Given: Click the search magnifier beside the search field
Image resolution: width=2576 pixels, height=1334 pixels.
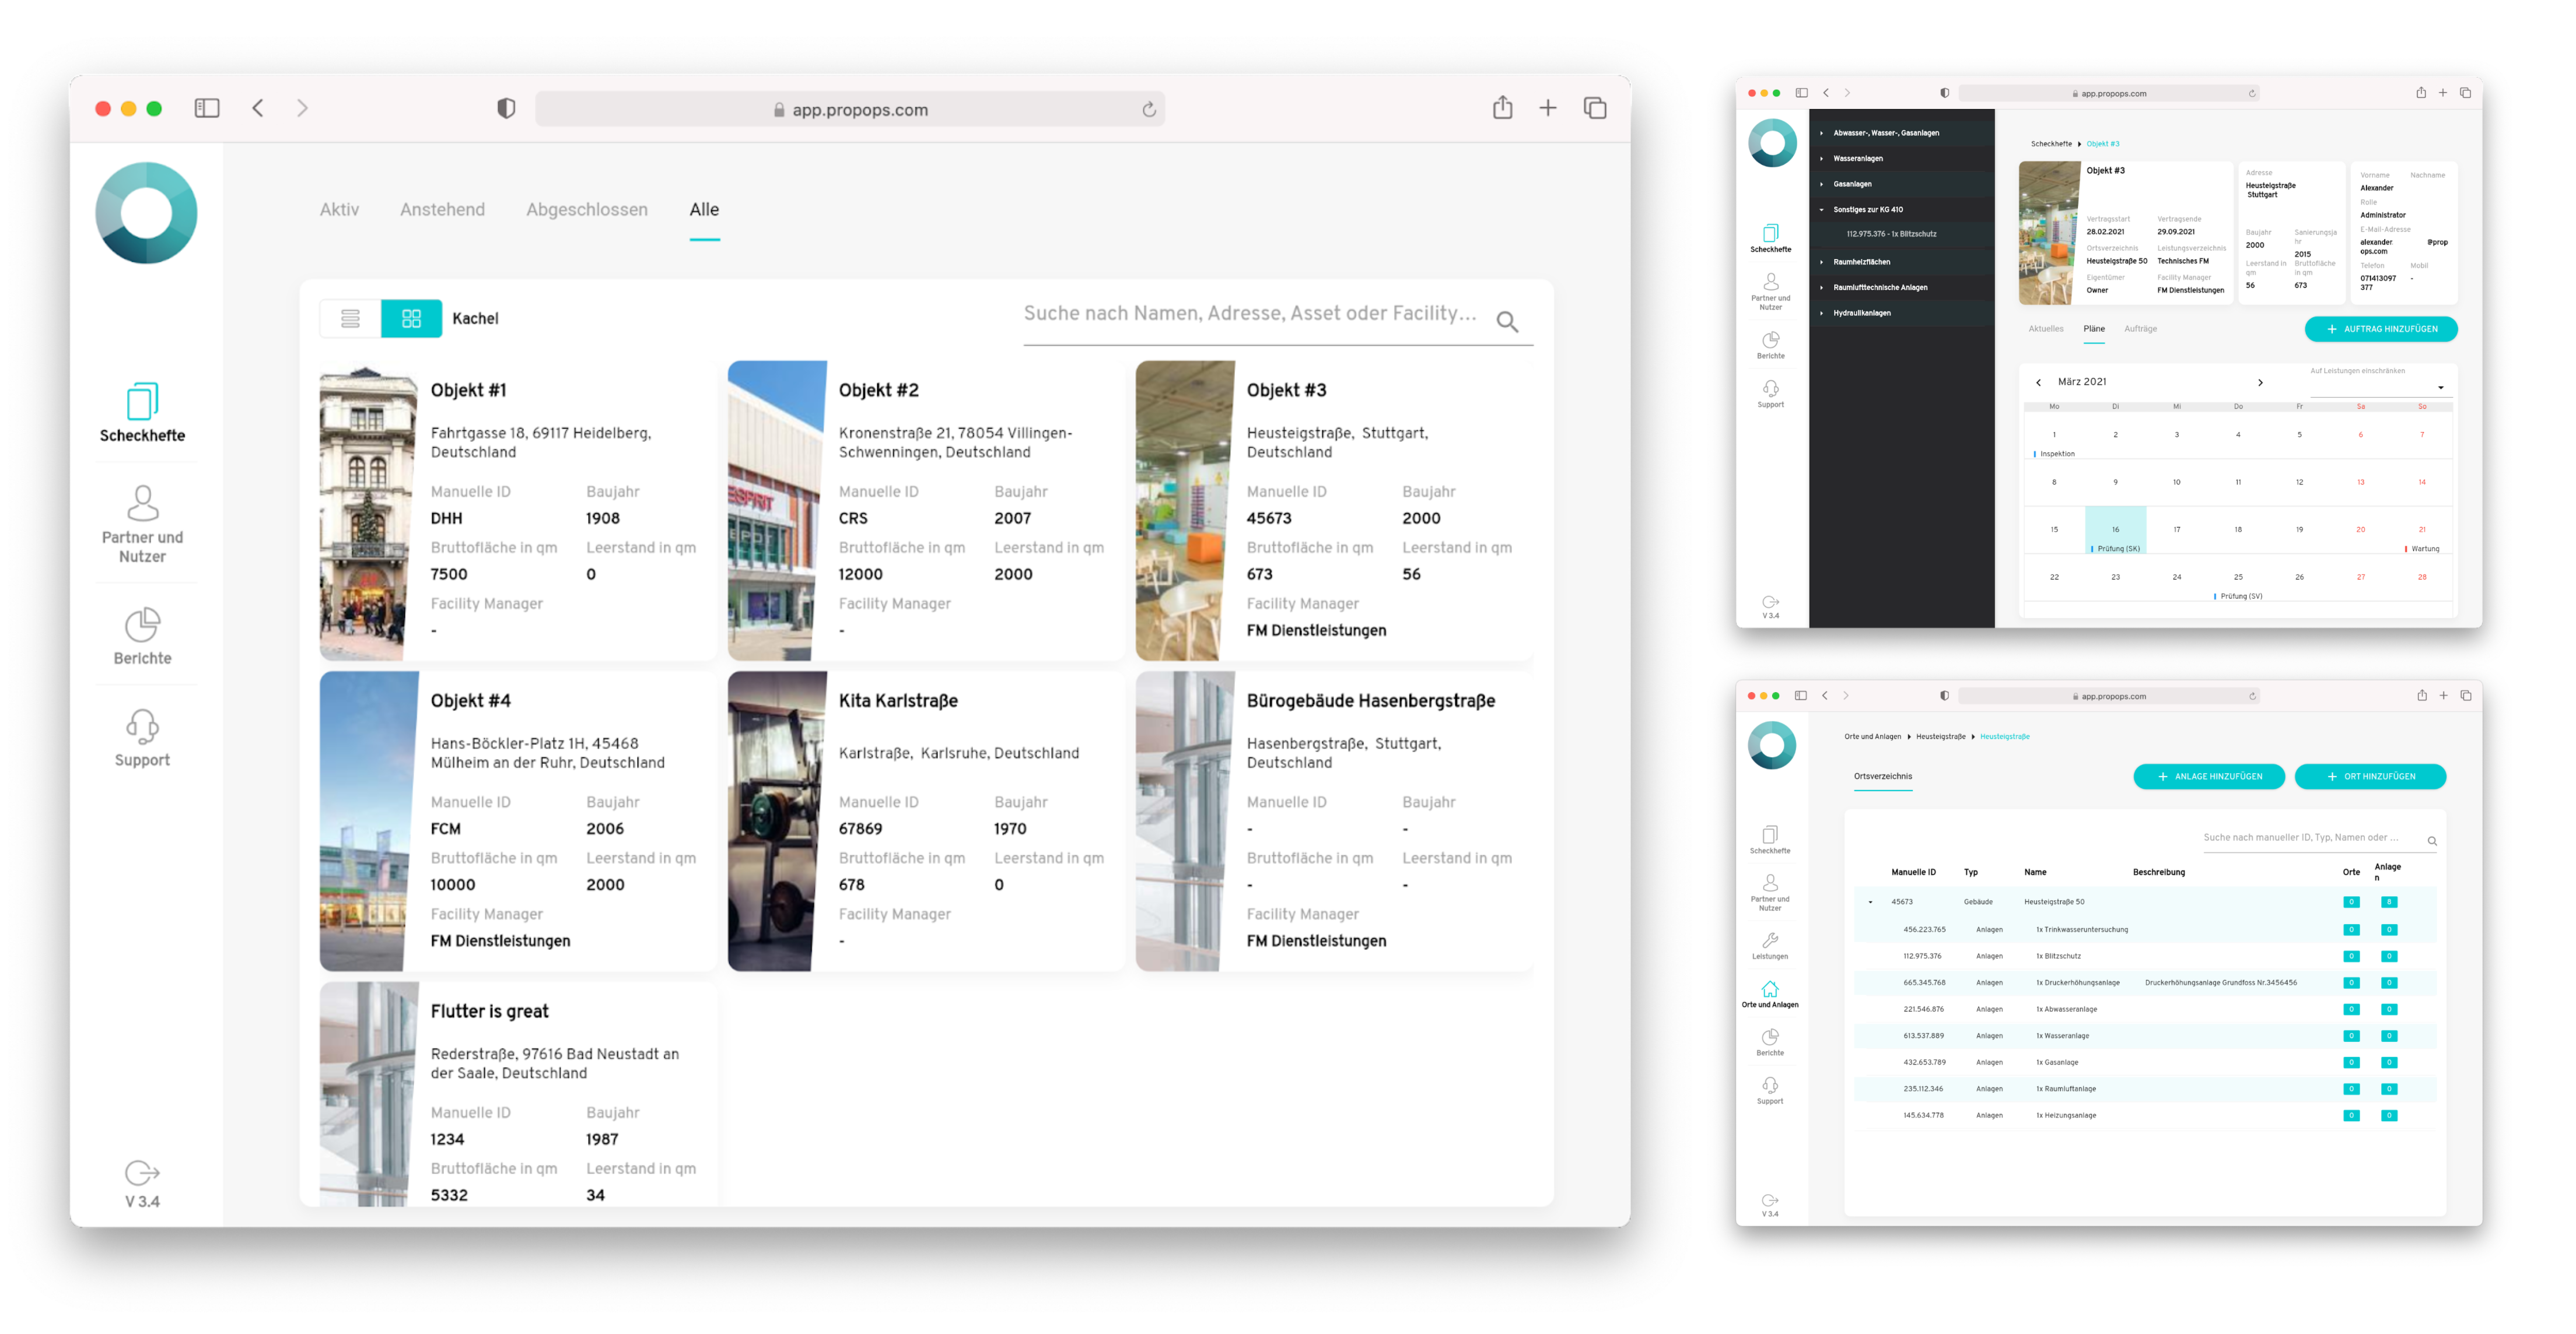Looking at the screenshot, I should [1506, 322].
